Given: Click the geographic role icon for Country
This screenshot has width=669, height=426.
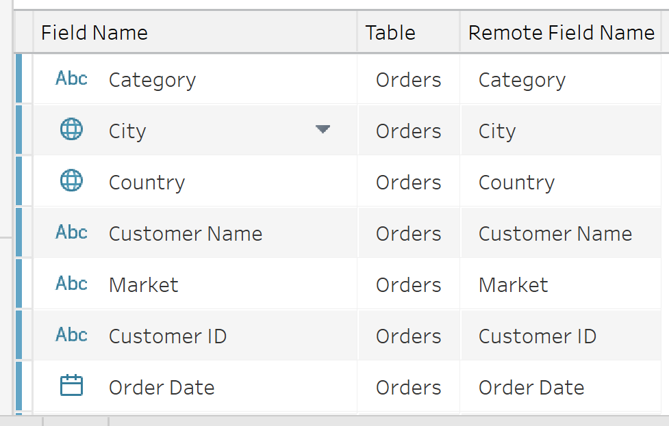Looking at the screenshot, I should (x=71, y=181).
